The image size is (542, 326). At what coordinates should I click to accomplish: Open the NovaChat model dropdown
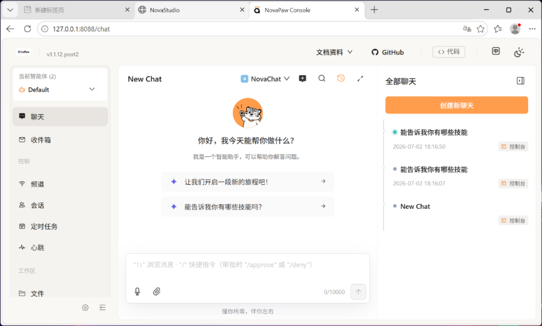click(x=265, y=79)
